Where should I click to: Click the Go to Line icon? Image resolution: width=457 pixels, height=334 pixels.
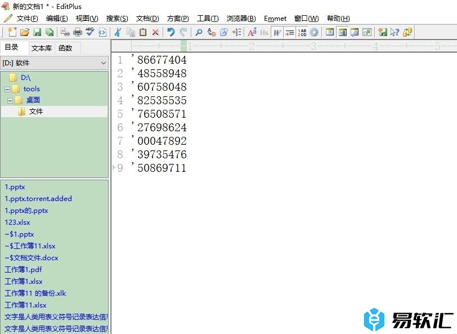(236, 32)
